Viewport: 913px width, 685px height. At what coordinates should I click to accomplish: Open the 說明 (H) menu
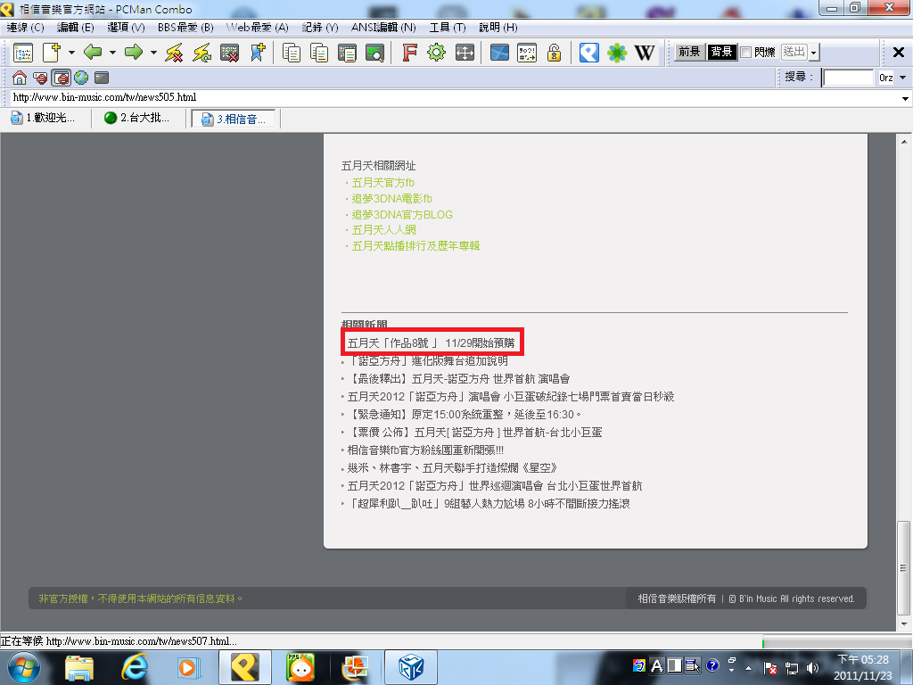pos(498,28)
